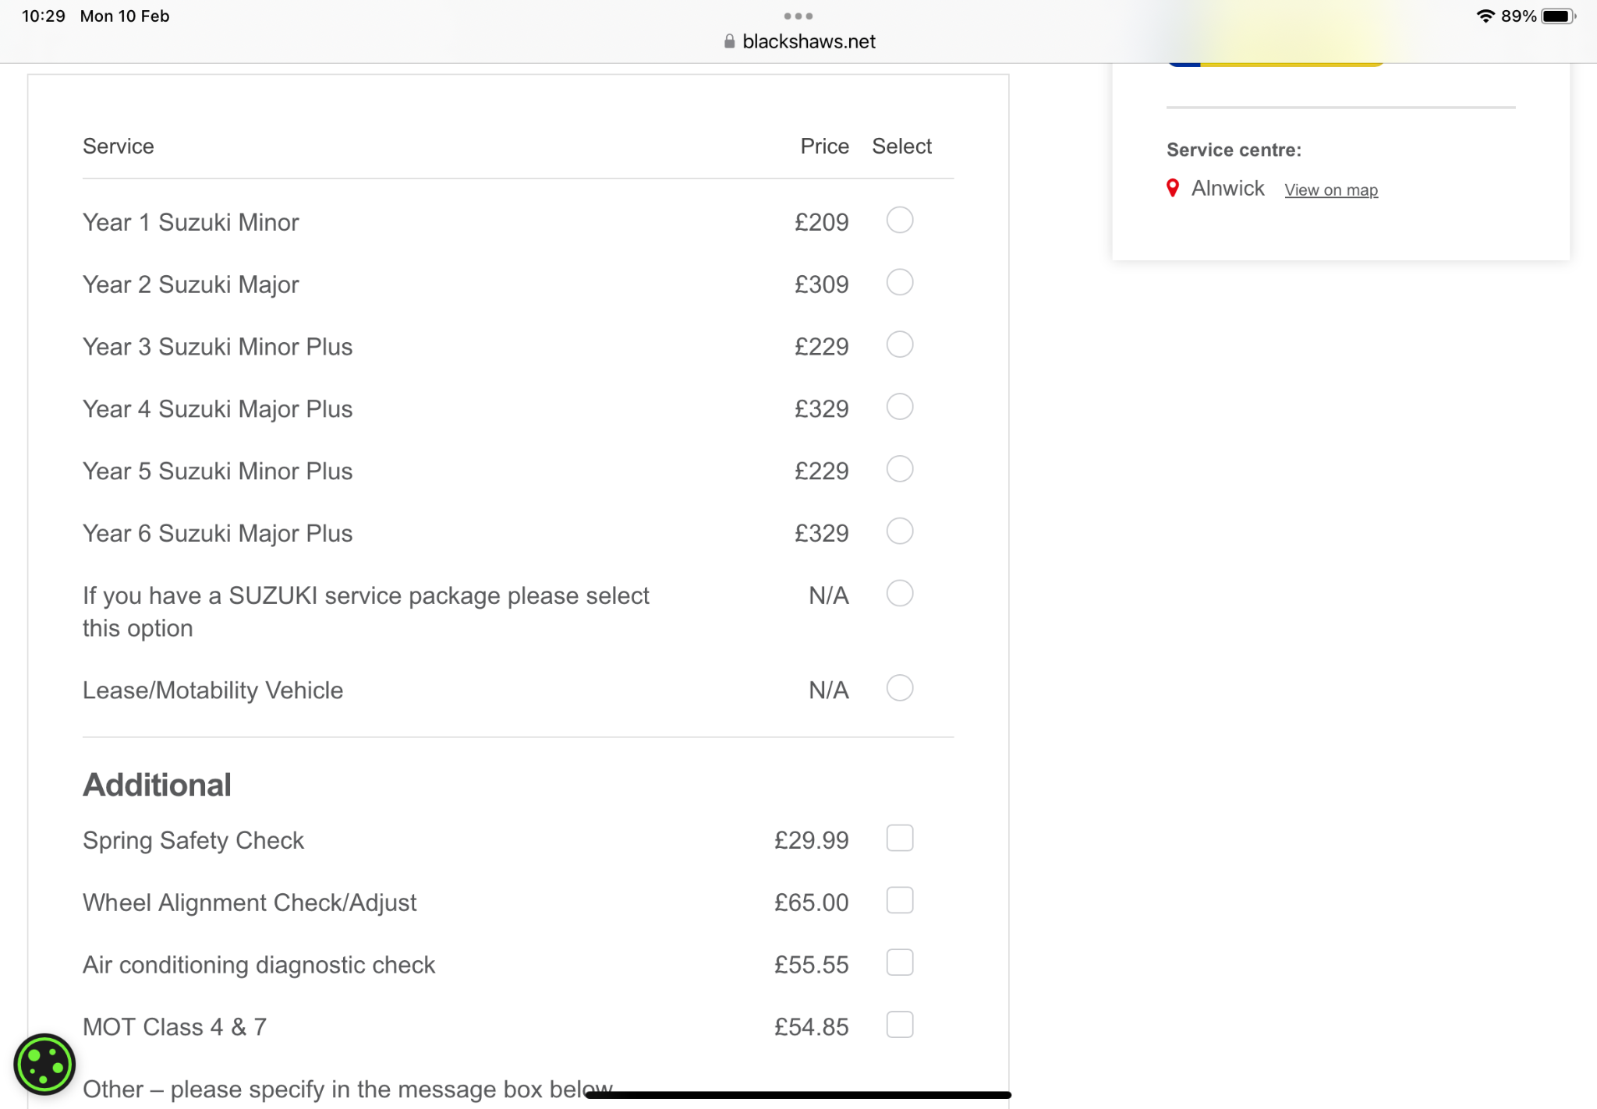Viewport: 1597px width, 1109px height.
Task: Tap the blackshaws.net address bar
Action: (808, 41)
